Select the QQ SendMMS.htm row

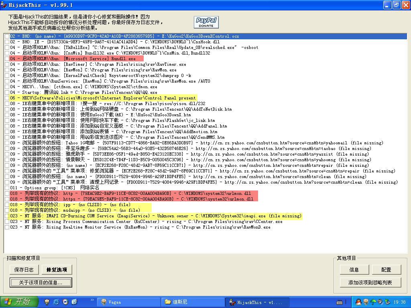pyautogui.click(x=117, y=137)
